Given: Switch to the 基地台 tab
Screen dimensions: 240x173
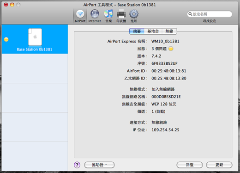Looking at the screenshot, I should click(153, 31).
